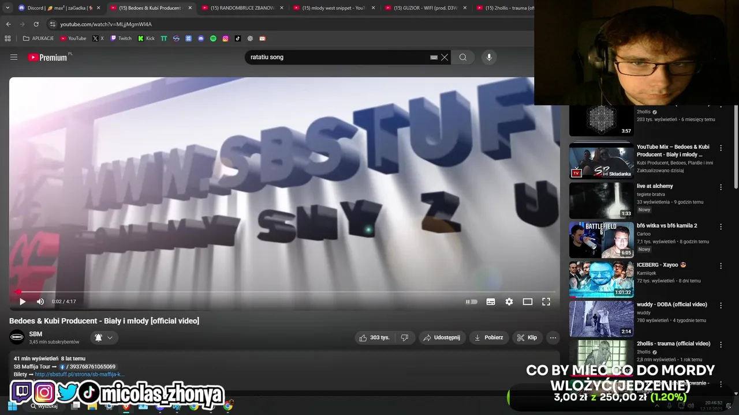The width and height of the screenshot is (739, 415).
Task: Open the X bookmark
Action: tap(99, 39)
